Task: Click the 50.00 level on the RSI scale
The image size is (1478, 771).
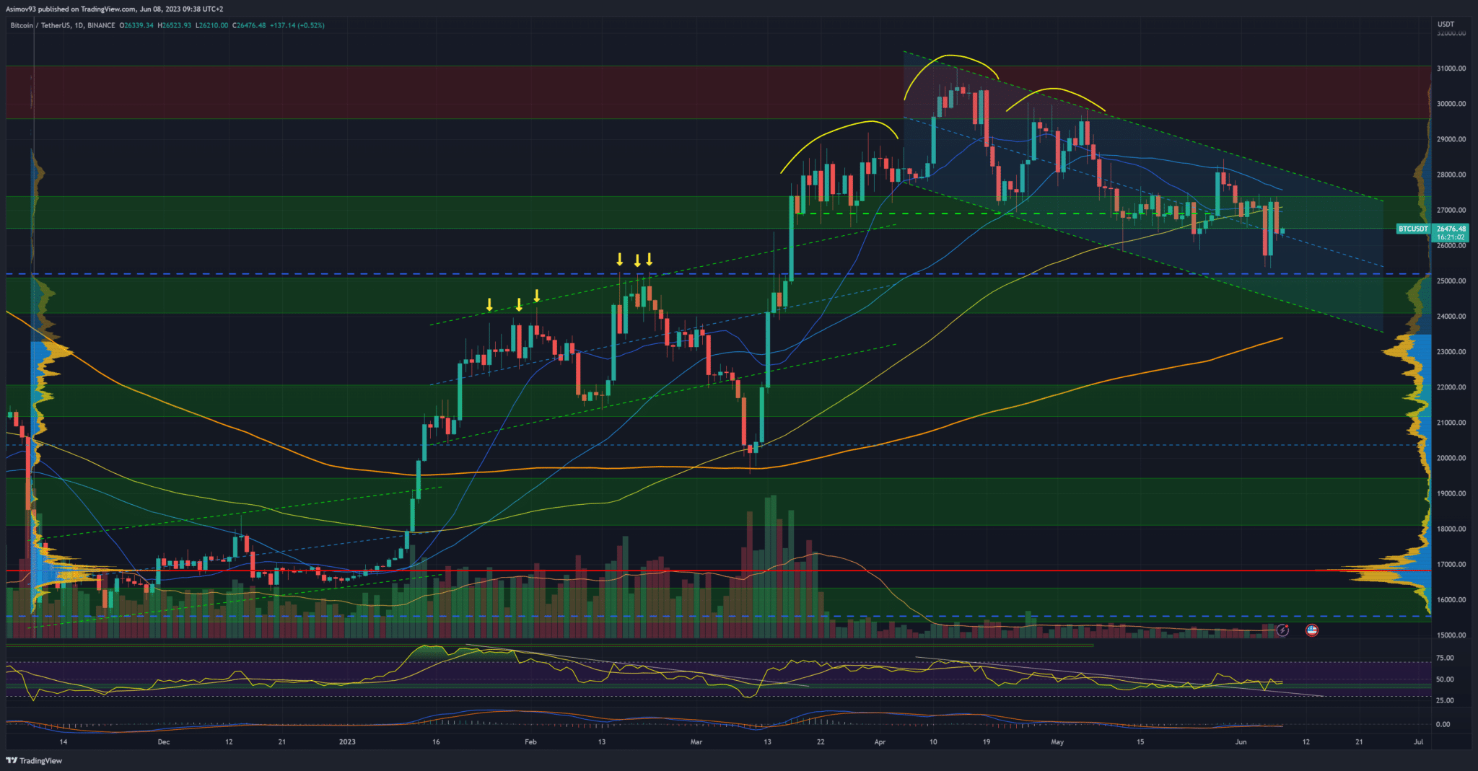Action: pyautogui.click(x=1445, y=679)
